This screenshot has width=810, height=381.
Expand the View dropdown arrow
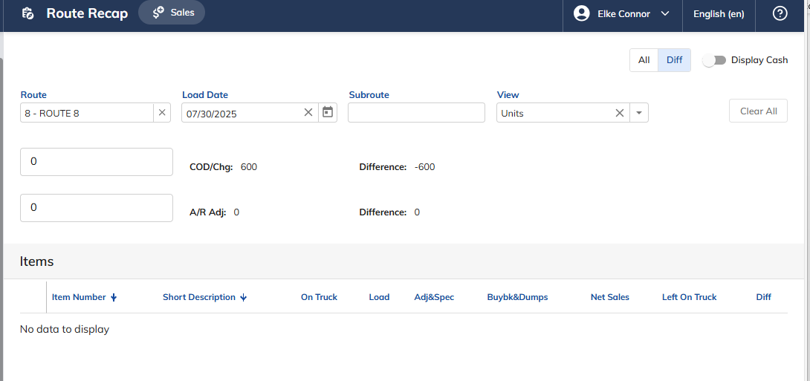639,113
